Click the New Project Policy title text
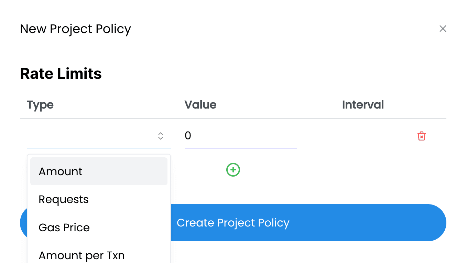 [x=76, y=29]
